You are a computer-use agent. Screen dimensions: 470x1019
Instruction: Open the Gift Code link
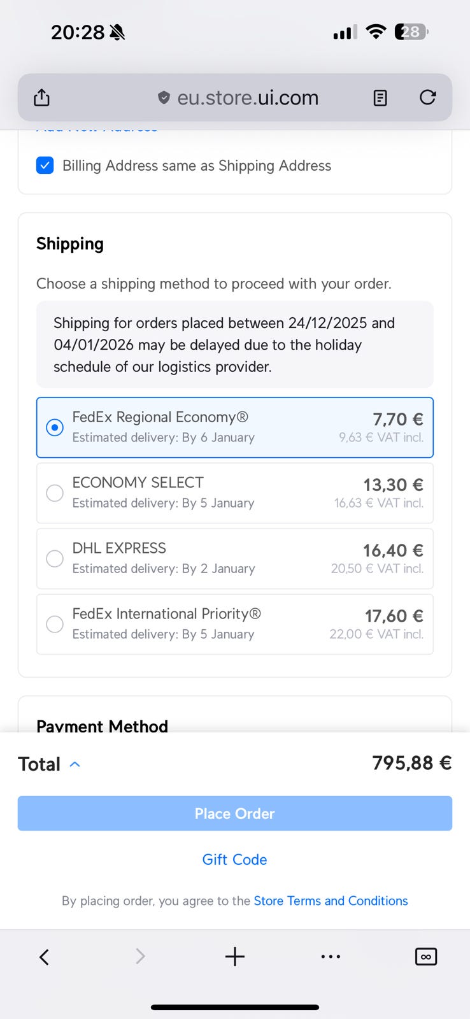tap(234, 859)
